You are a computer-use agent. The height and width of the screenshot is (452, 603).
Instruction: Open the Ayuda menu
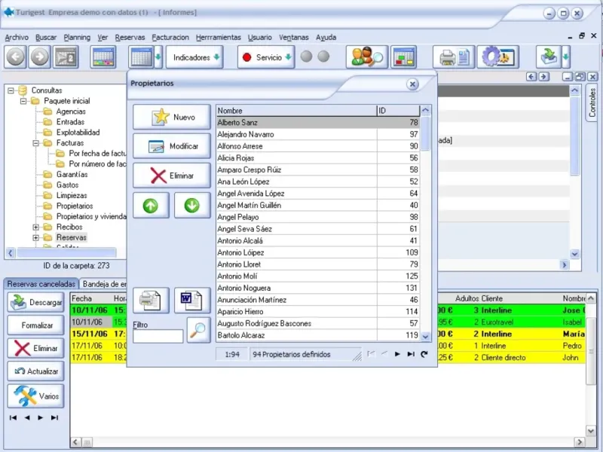point(326,37)
